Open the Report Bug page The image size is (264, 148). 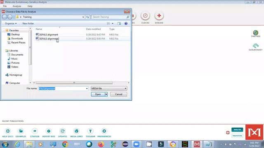(x=49, y=133)
